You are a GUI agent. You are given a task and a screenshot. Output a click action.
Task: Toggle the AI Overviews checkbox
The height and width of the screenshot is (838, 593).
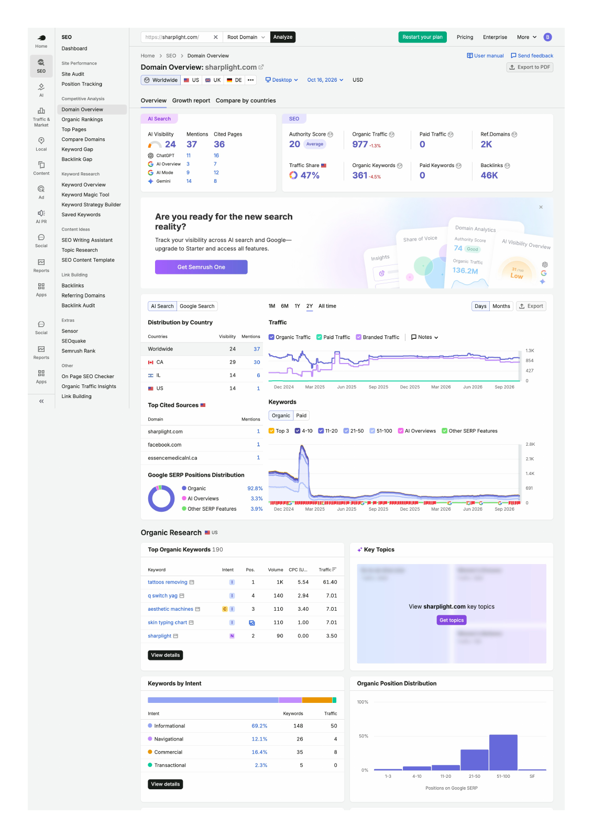[x=401, y=431]
